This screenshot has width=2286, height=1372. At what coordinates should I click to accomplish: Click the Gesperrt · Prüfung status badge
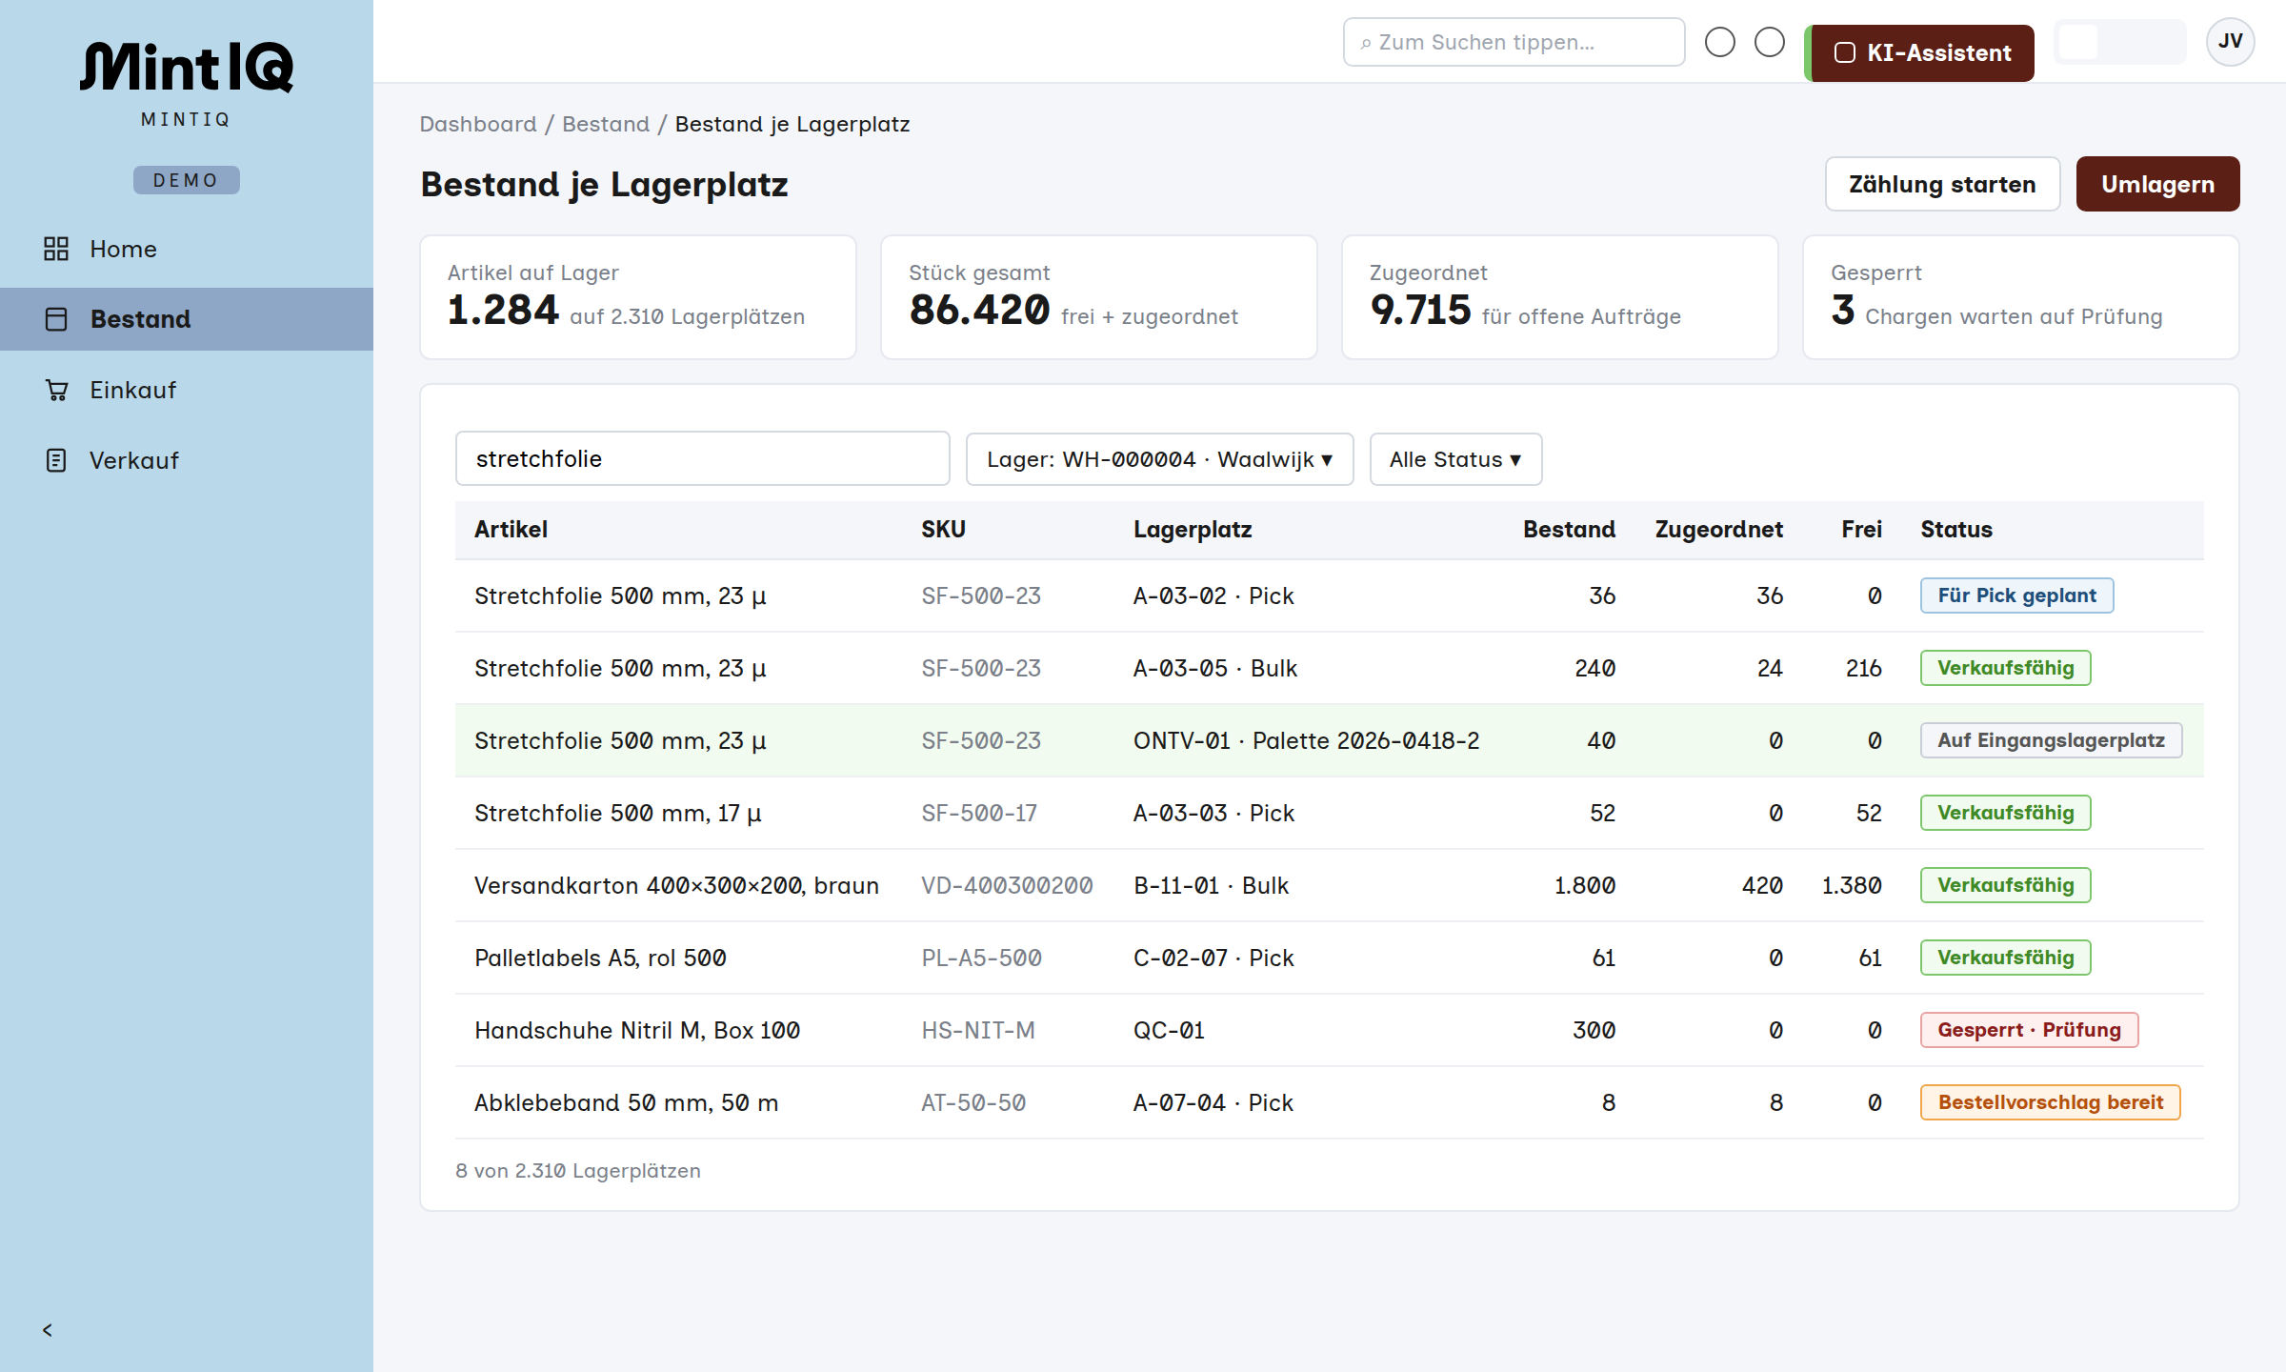2030,1030
